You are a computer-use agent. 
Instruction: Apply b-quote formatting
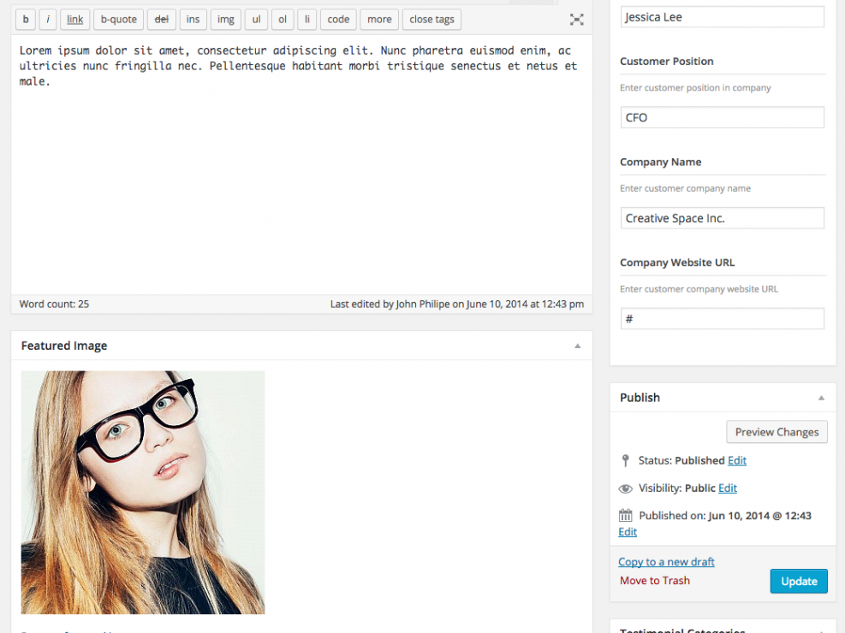click(118, 20)
